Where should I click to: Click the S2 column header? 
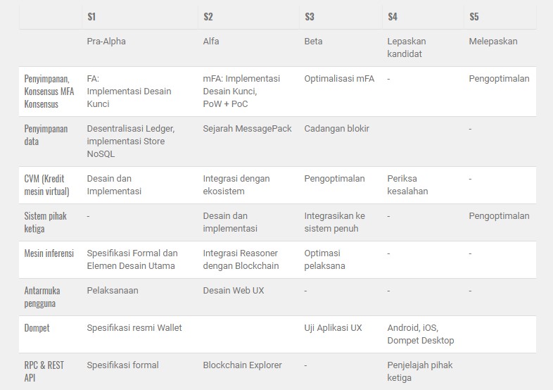(x=208, y=16)
